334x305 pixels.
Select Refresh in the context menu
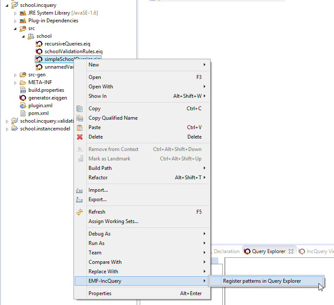tap(142, 212)
